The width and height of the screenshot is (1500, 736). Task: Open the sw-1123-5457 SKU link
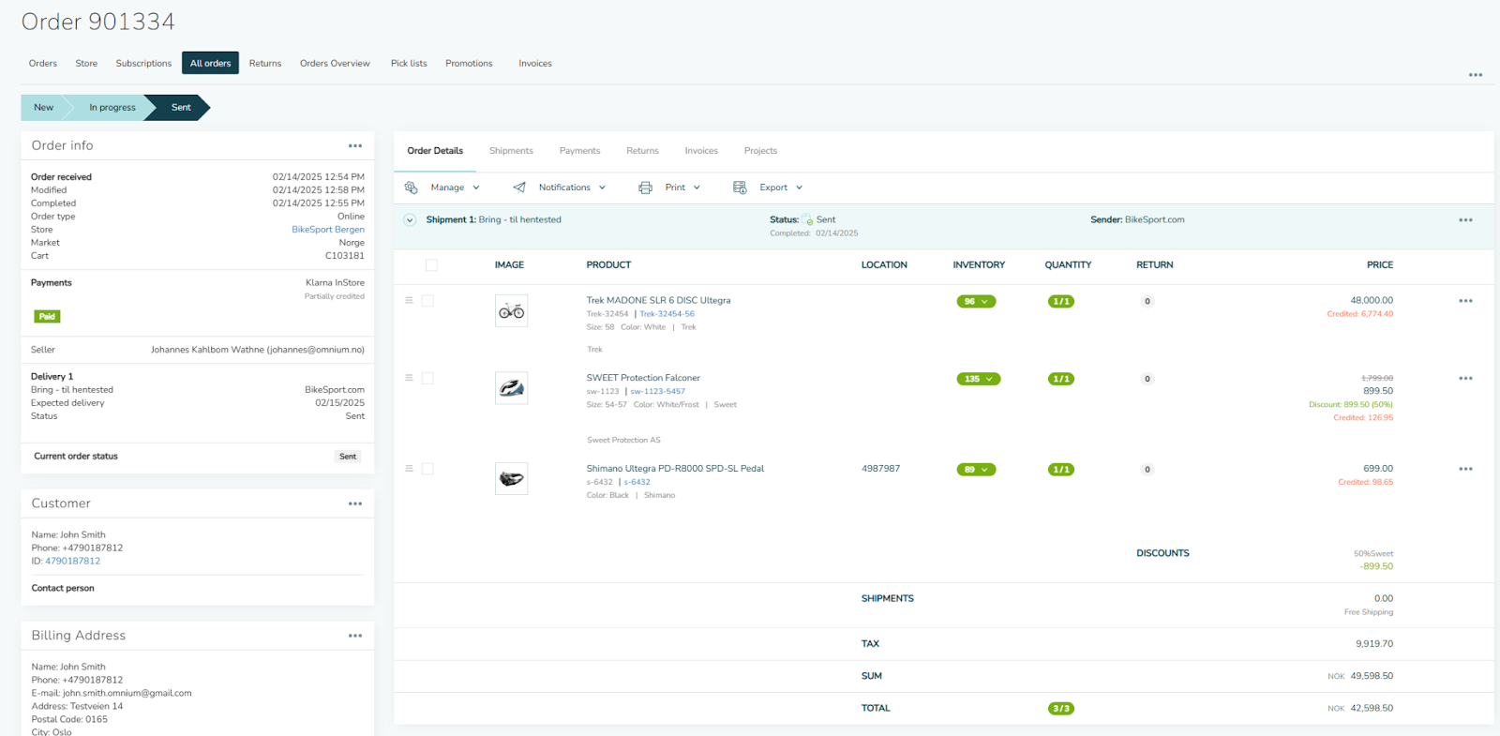coord(657,392)
